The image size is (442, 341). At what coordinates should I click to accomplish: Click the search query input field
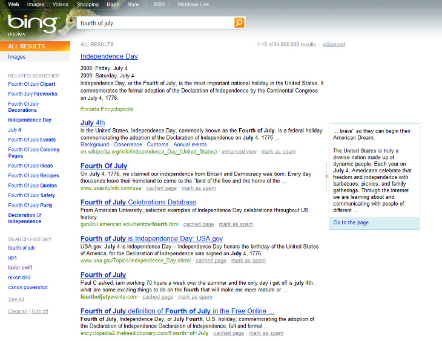coord(154,23)
